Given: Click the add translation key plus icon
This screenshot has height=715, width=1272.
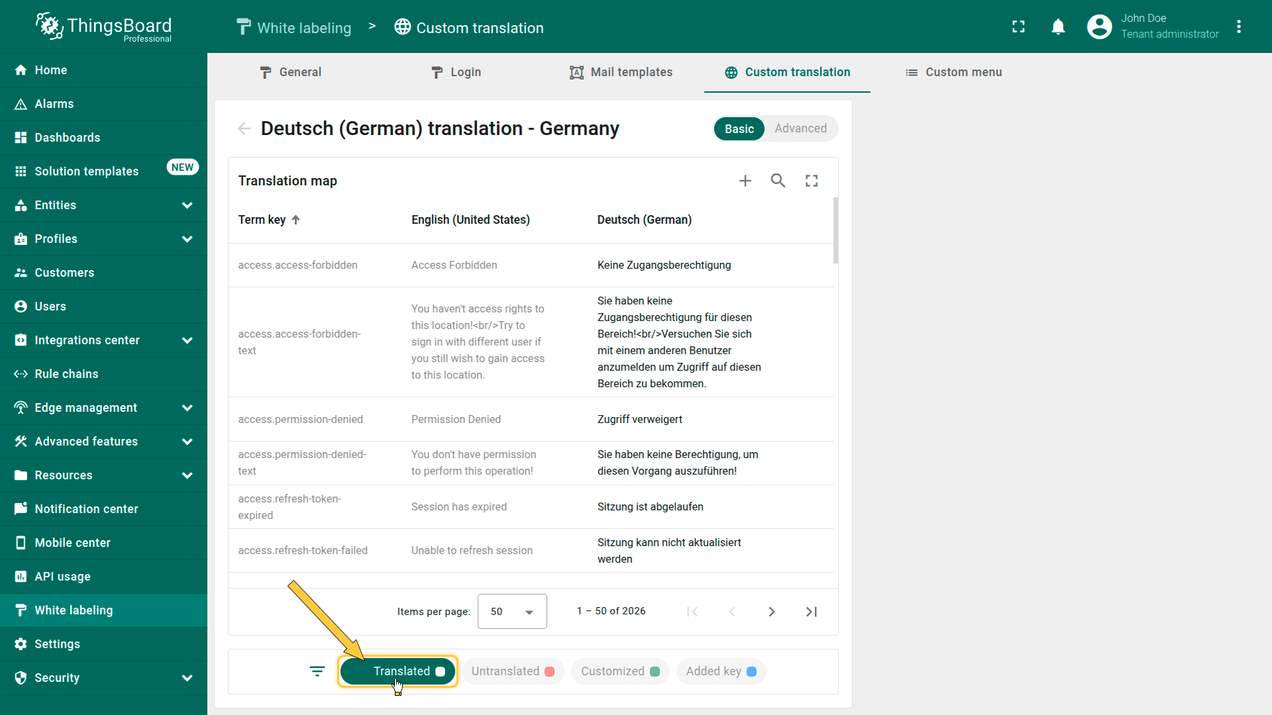Looking at the screenshot, I should pos(745,181).
